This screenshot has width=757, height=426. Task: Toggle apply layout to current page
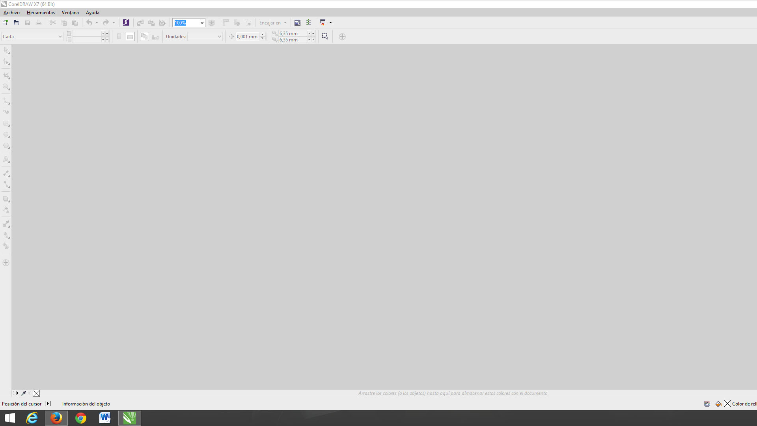tap(155, 37)
